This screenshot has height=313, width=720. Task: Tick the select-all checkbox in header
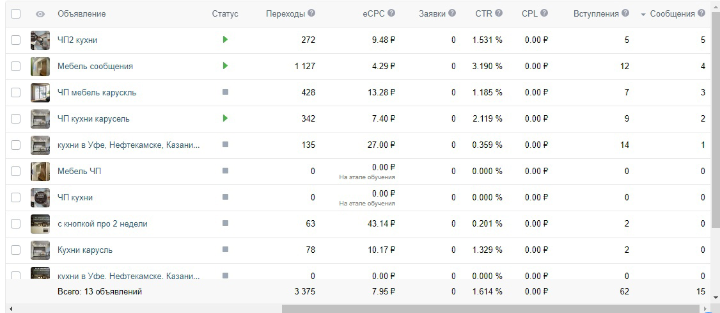coord(15,14)
